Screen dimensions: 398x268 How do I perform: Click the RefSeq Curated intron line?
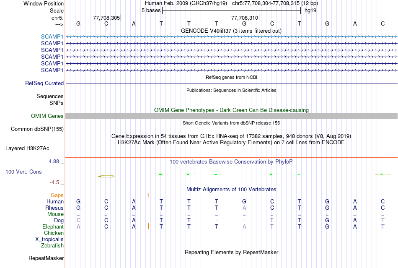pyautogui.click(x=232, y=83)
